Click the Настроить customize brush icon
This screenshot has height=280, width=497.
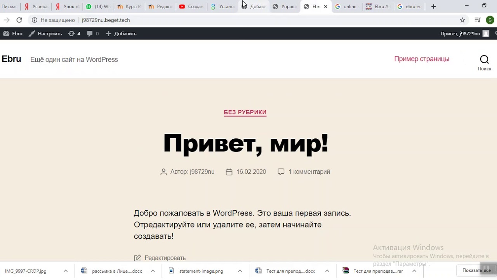coord(32,33)
